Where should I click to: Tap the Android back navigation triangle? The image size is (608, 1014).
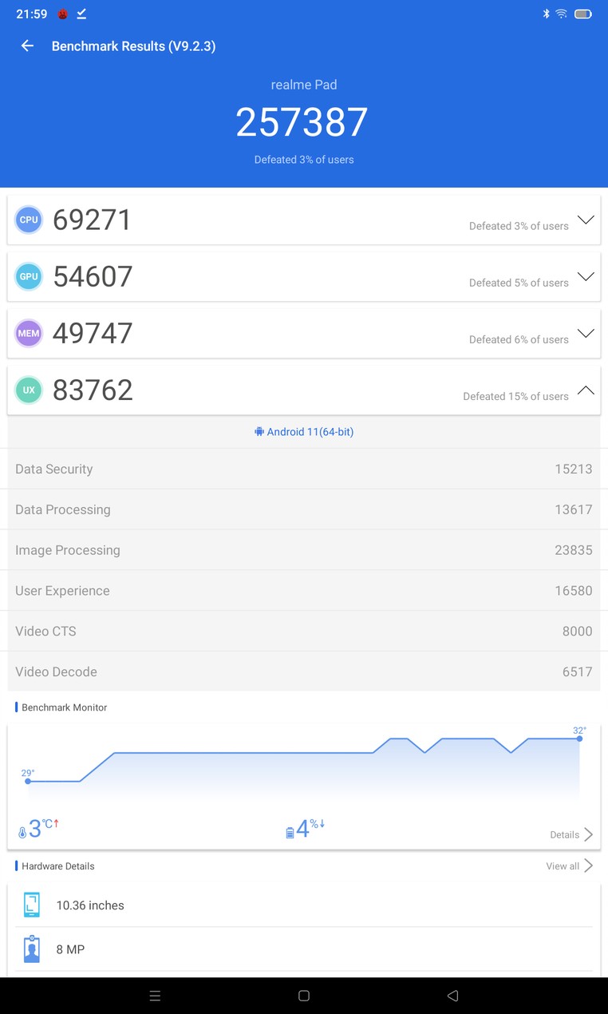tap(452, 996)
